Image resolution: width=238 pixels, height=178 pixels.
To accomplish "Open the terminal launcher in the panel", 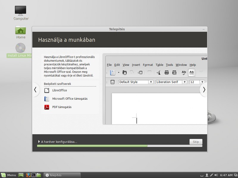I will (33, 175).
